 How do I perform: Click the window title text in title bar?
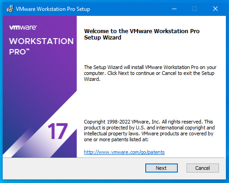[x=53, y=9]
